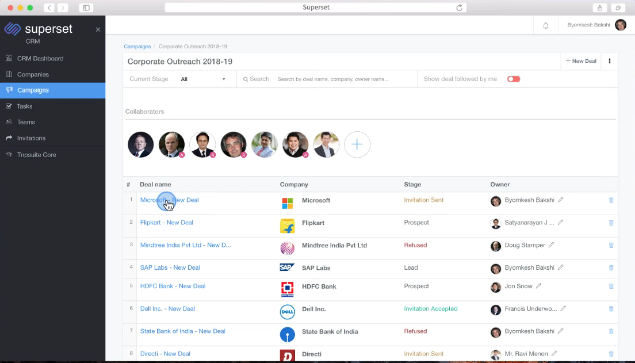The height and width of the screenshot is (363, 635).
Task: Delete the Mindtree India deal trash icon
Action: coord(611,246)
